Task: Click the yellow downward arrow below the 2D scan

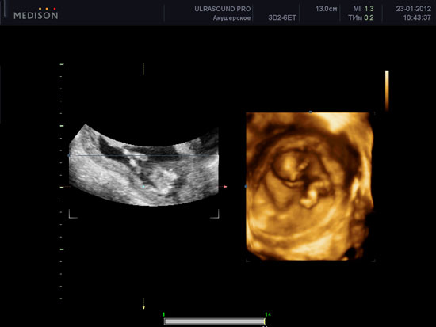Action: [143, 308]
